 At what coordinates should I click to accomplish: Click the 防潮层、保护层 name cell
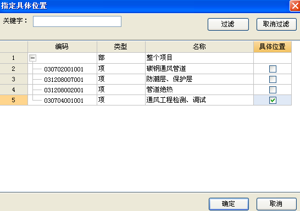[x=199, y=79]
